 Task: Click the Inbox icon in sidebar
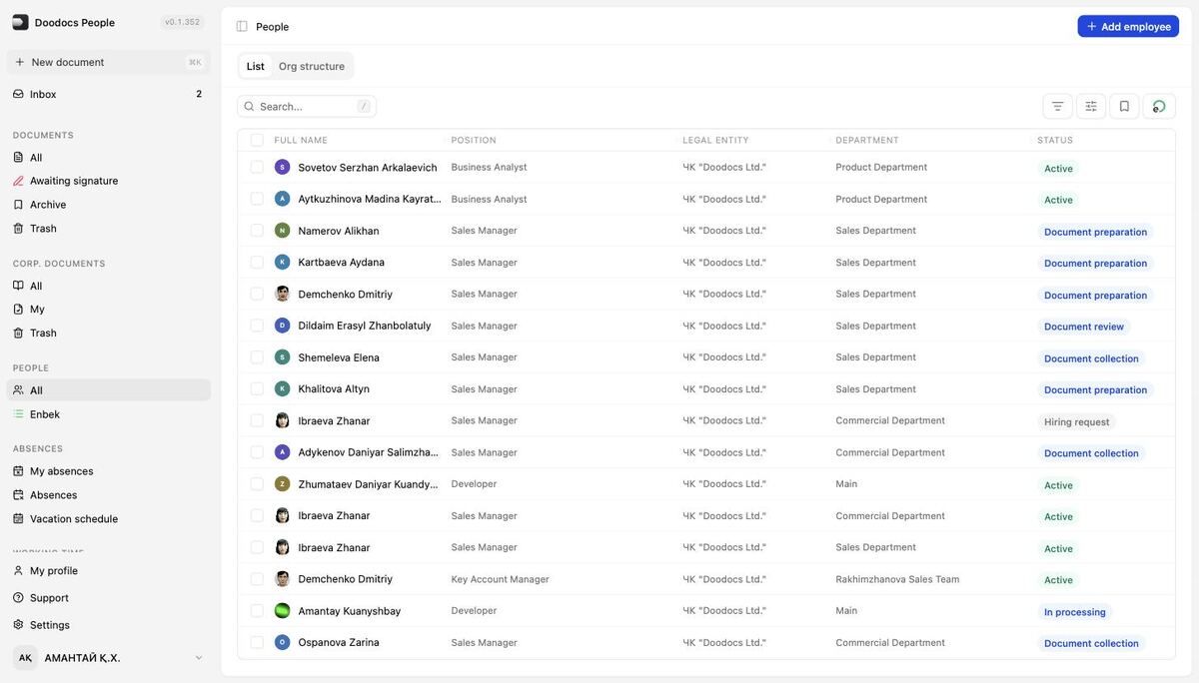(x=18, y=94)
